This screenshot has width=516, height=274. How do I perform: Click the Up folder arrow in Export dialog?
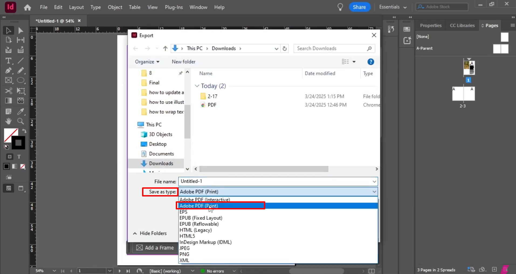(x=165, y=48)
